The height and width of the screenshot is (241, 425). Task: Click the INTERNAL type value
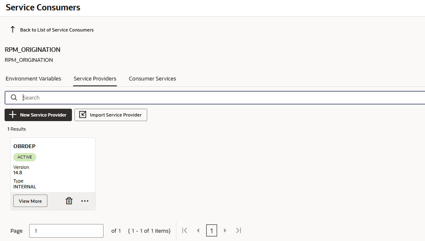[25, 187]
